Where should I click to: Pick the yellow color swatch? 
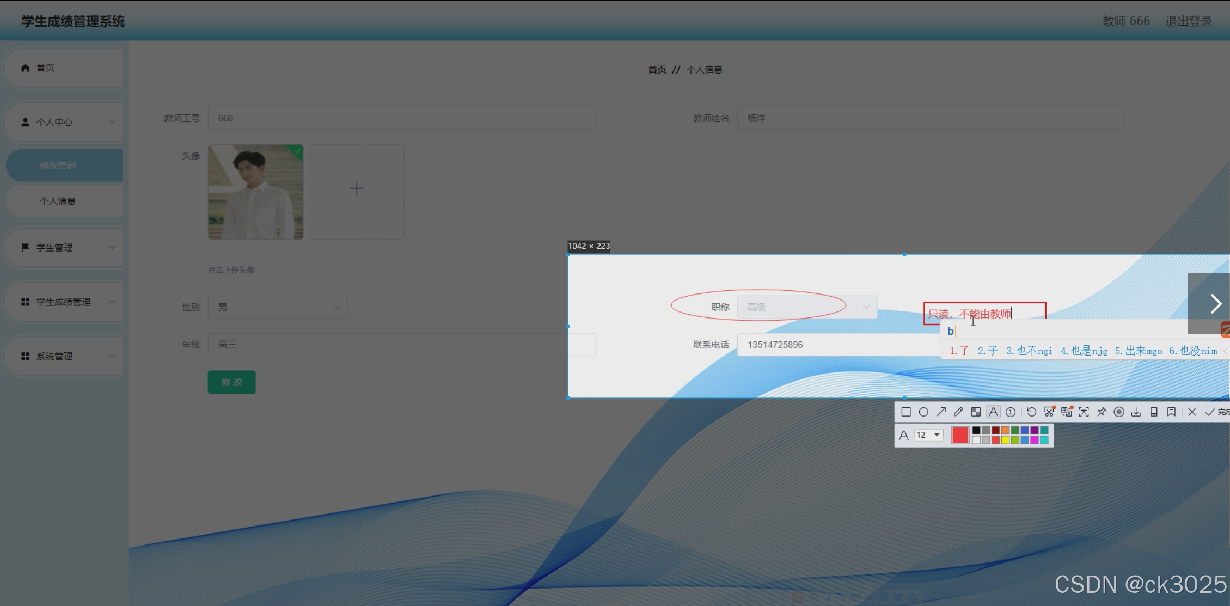click(1005, 440)
